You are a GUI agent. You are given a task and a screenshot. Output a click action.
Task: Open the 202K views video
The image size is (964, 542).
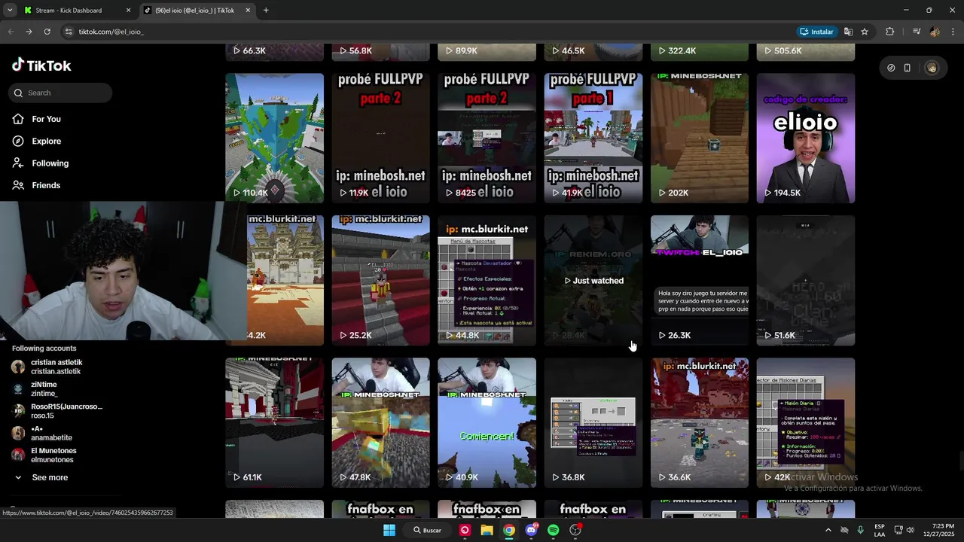[700, 138]
